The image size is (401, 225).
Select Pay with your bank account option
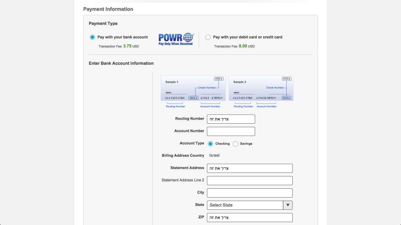(x=92, y=37)
